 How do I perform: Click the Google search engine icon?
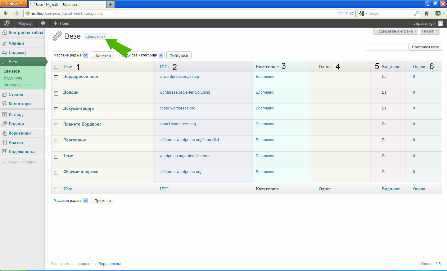point(362,13)
